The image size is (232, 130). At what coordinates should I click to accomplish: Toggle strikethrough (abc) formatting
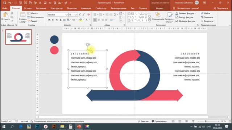click(64, 20)
